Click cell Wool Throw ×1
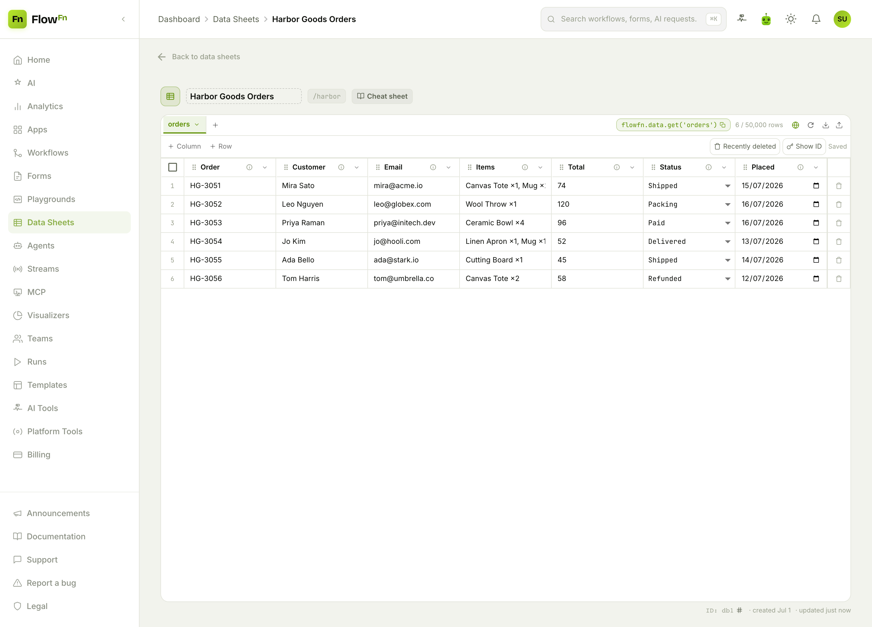 tap(505, 204)
